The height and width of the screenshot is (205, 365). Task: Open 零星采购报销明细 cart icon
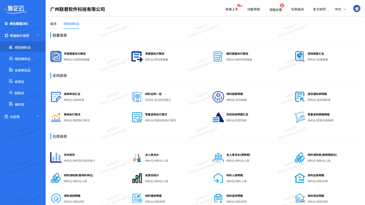point(299,117)
